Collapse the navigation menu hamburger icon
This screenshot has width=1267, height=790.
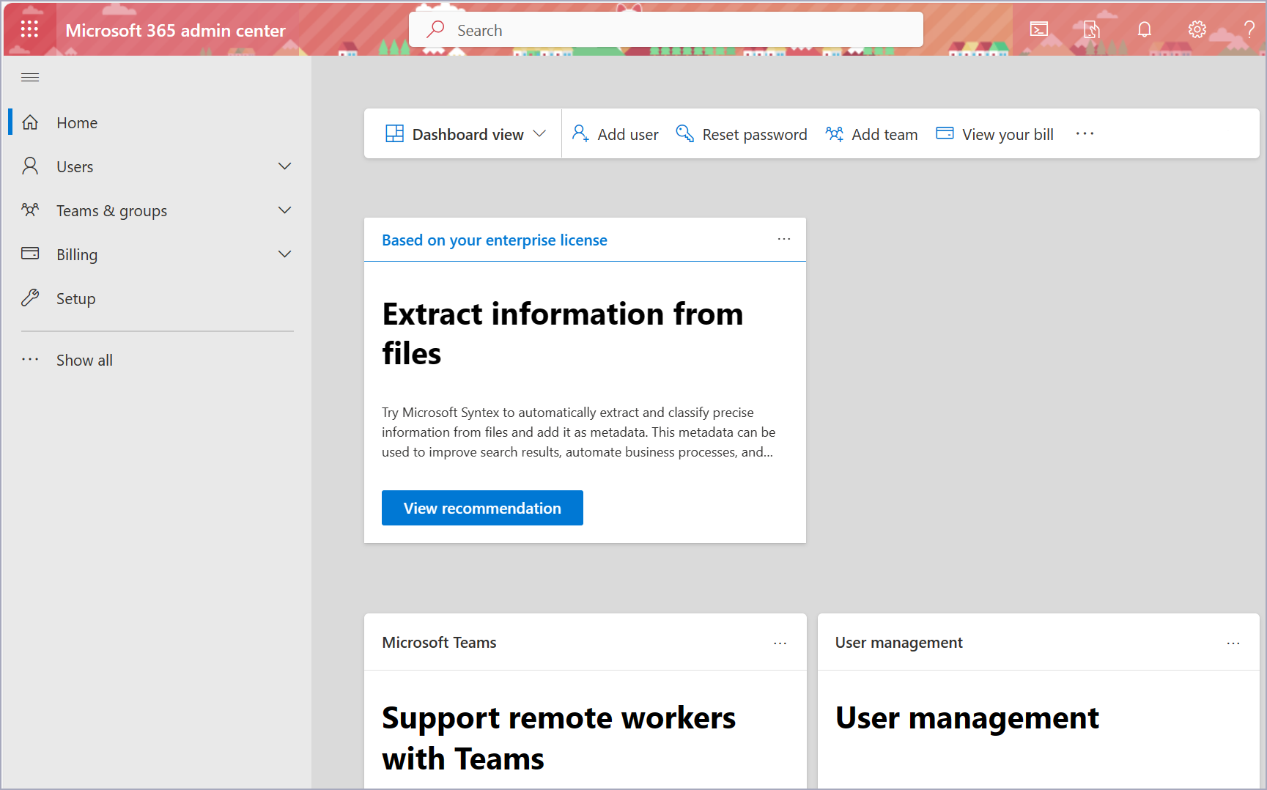30,78
